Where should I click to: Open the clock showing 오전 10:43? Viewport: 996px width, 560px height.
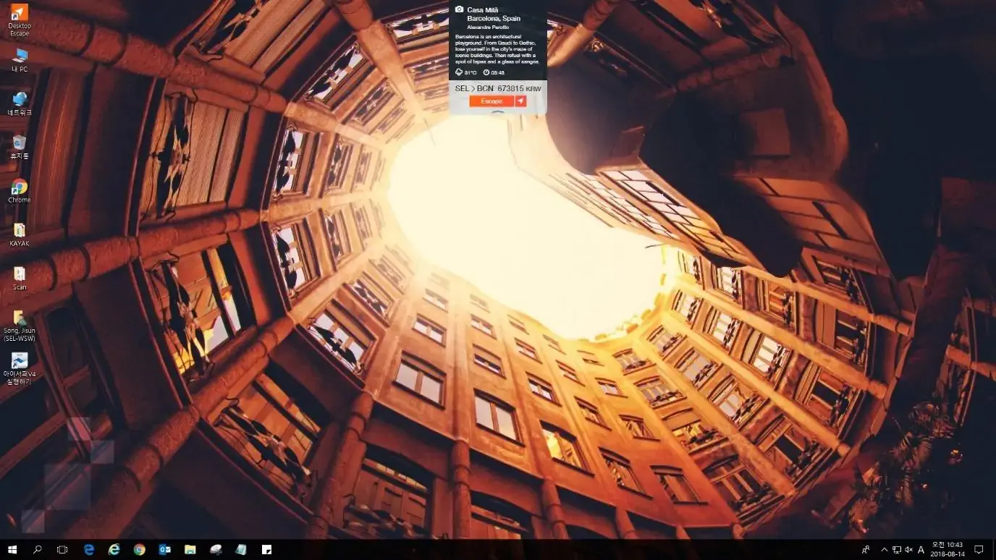948,549
